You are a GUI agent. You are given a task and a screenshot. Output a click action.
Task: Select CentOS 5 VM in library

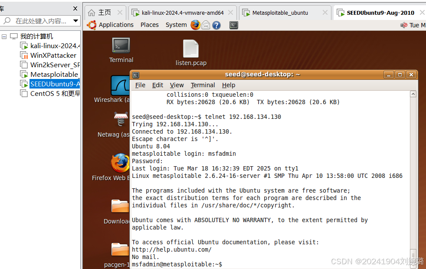(55, 93)
